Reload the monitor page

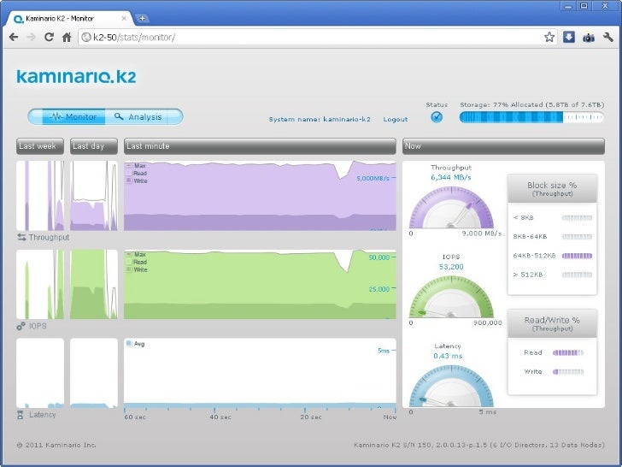49,38
